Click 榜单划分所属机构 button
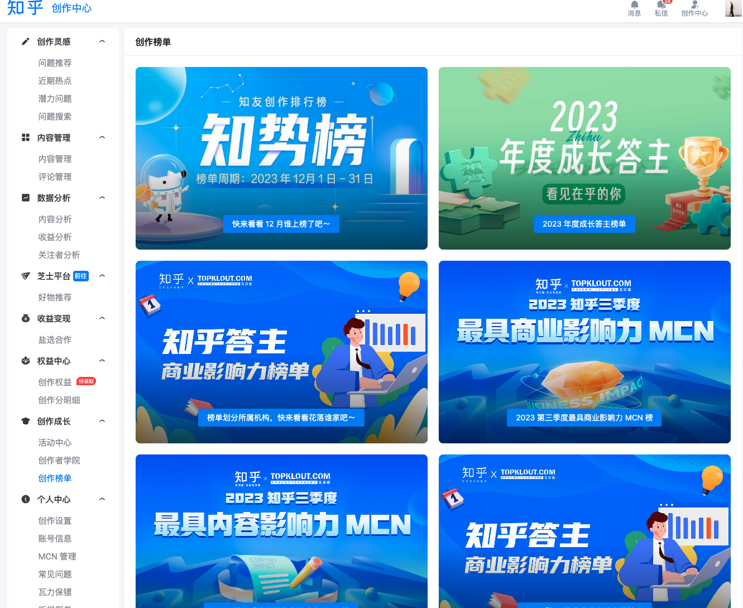743x608 pixels. click(281, 418)
